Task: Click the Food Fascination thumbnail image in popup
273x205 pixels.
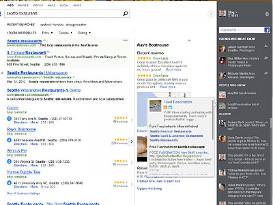Action: [x=155, y=106]
